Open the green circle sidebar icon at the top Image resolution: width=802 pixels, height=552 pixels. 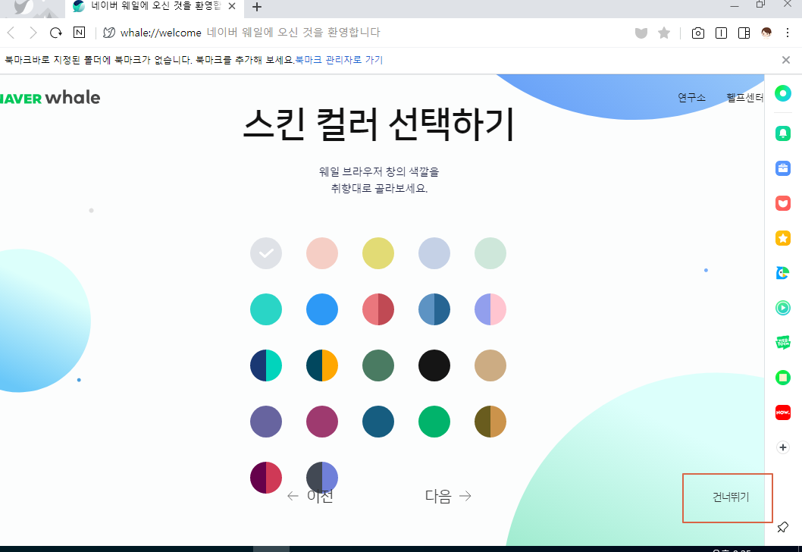tap(782, 93)
